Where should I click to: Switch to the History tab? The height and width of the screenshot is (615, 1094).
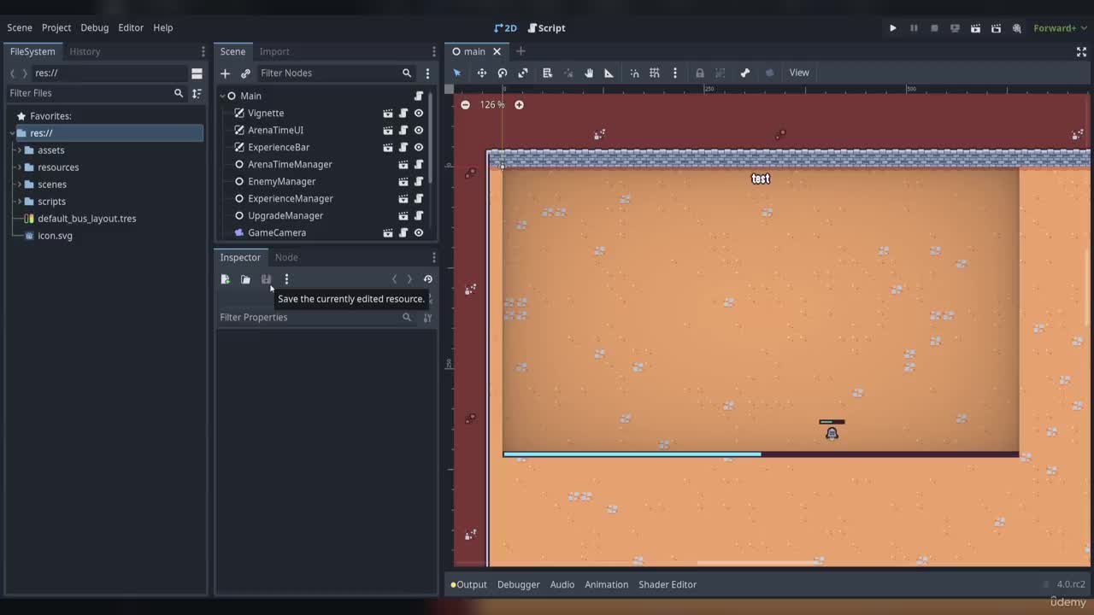85,51
